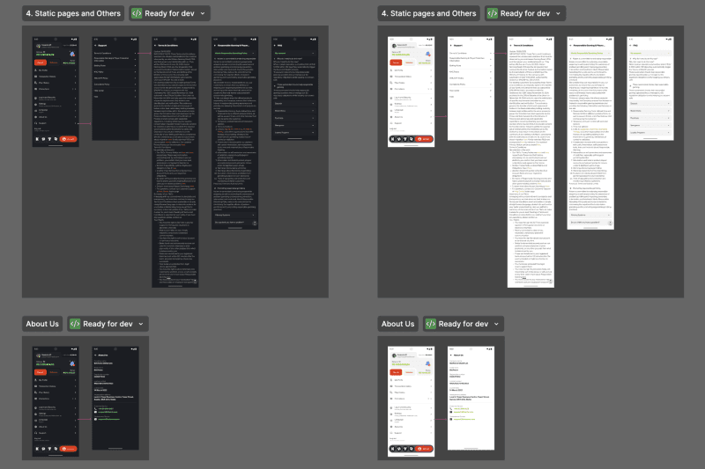Click the dev-mode icon on the dark Static pages badge
This screenshot has width=705, height=469.
pyautogui.click(x=137, y=13)
